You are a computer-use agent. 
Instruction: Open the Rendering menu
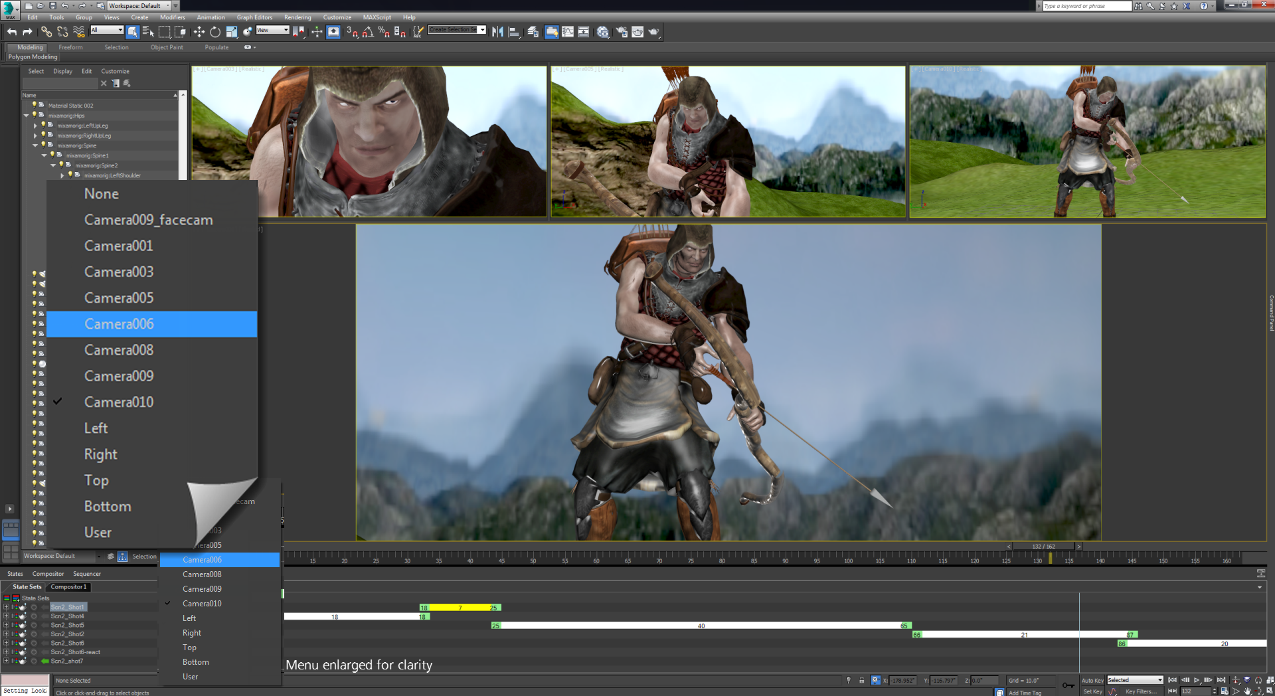pos(297,17)
